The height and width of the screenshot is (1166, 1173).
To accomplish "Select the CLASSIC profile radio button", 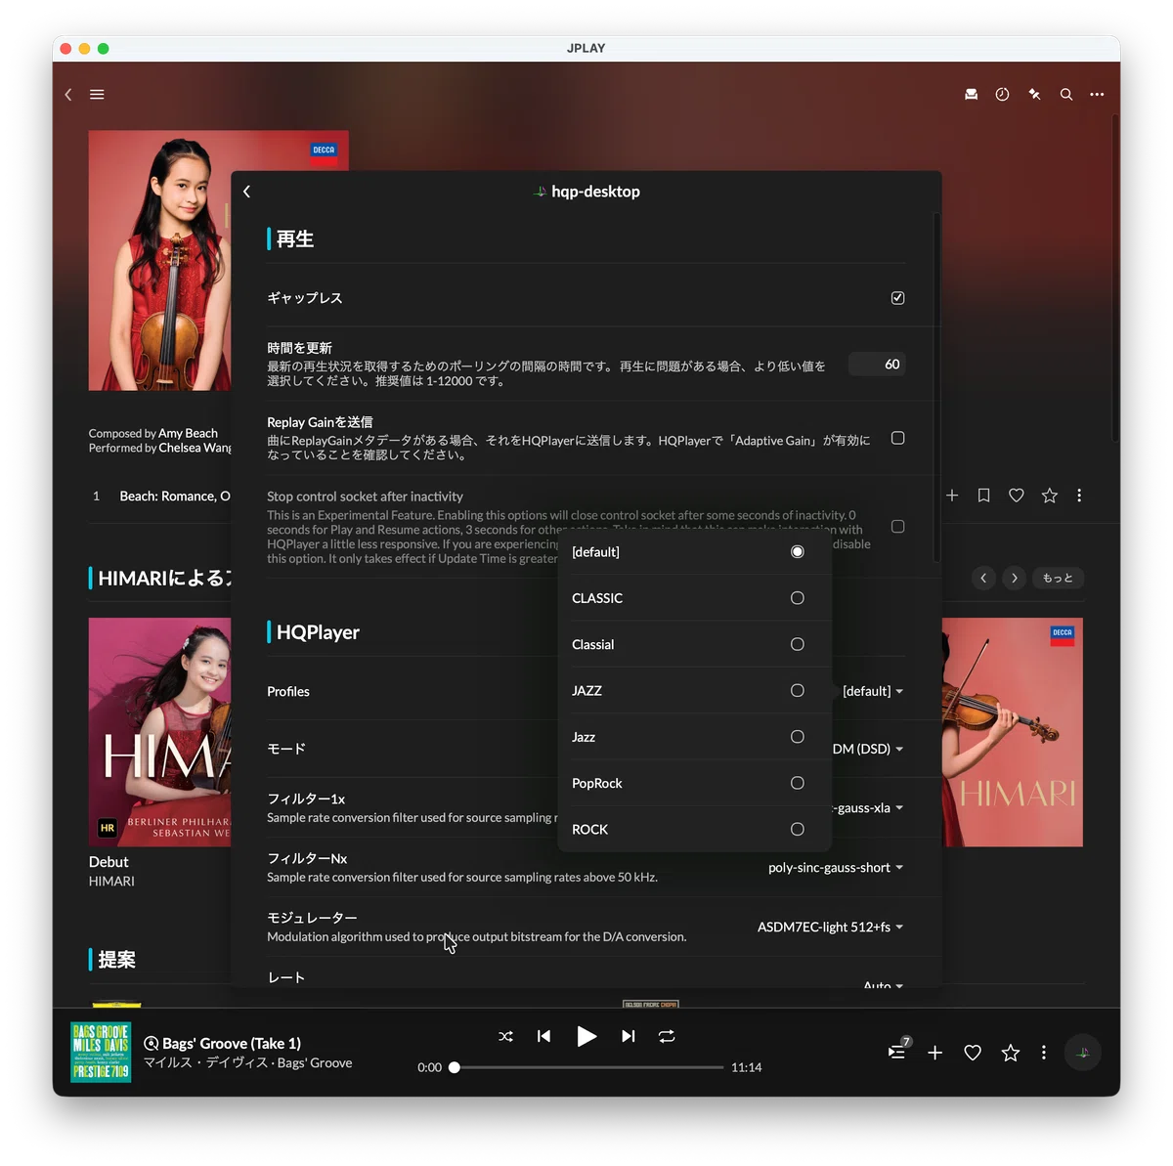I will click(798, 598).
